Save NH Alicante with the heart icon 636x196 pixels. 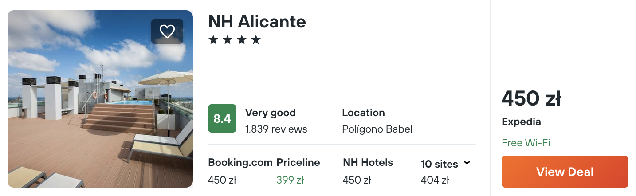pos(167,31)
